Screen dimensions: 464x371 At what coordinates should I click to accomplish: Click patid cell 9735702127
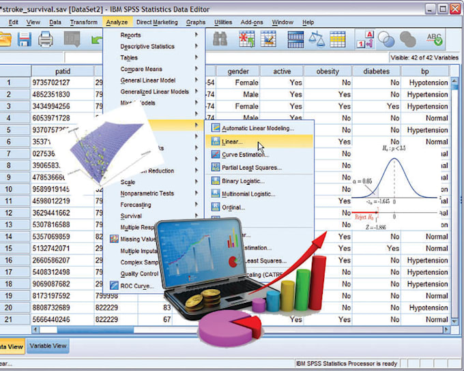63,83
